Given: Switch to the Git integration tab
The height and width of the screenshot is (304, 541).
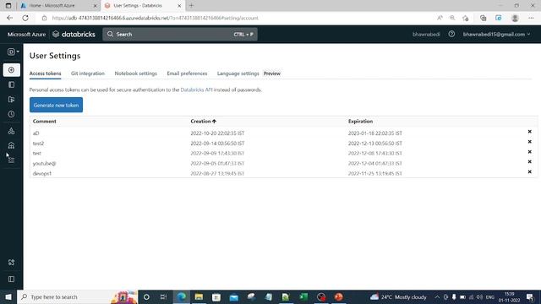Looking at the screenshot, I should coord(88,73).
